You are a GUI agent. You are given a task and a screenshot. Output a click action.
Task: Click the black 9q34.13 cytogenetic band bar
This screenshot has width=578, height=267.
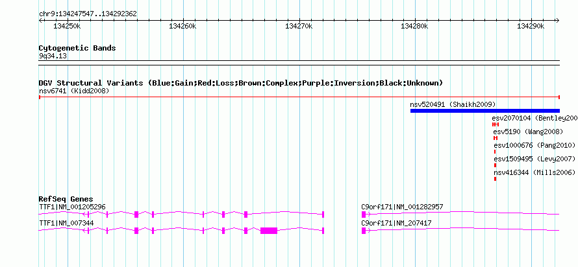coord(299,62)
